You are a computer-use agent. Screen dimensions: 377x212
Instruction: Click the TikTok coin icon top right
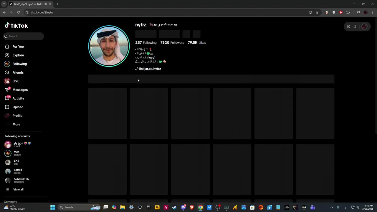348,26
